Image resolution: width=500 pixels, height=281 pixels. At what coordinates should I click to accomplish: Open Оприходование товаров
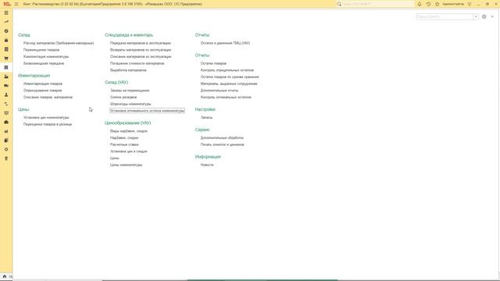pyautogui.click(x=42, y=91)
